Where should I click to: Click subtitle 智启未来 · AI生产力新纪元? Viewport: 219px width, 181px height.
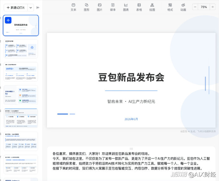coord(131,102)
